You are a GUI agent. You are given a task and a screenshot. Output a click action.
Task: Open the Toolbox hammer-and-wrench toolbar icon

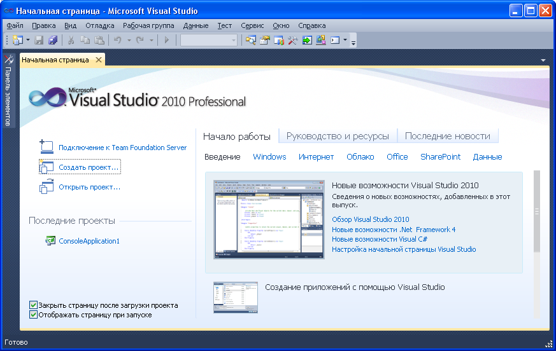coord(292,40)
